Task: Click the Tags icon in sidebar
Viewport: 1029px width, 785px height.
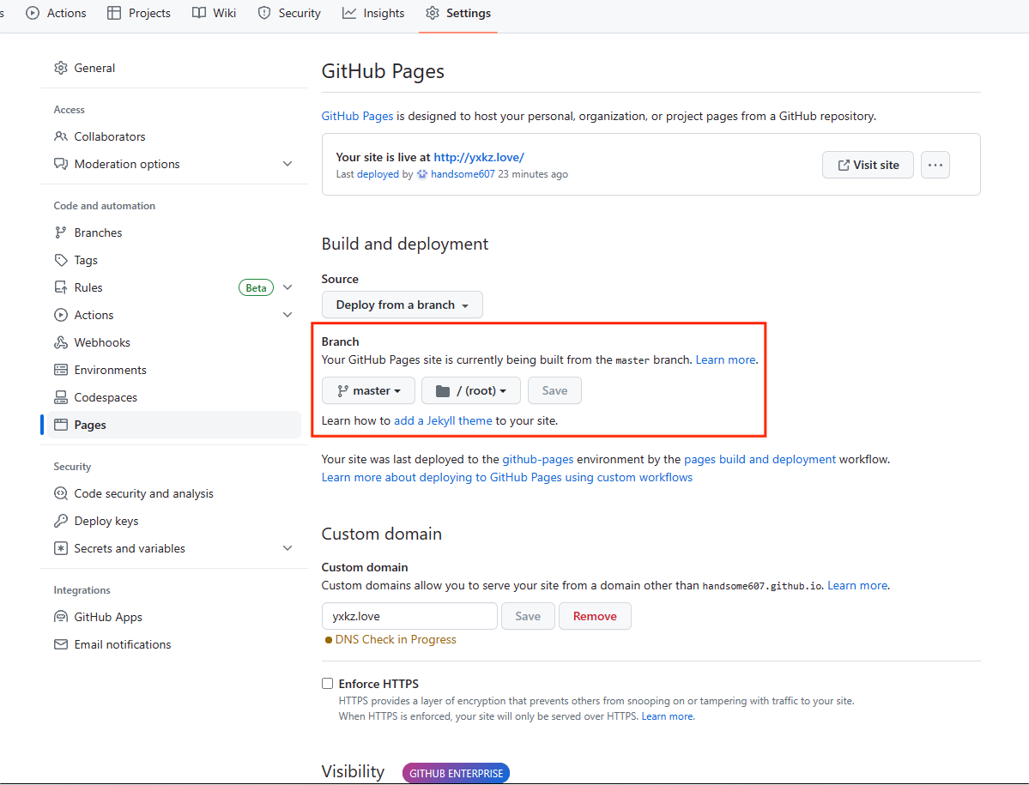Action: pos(61,260)
